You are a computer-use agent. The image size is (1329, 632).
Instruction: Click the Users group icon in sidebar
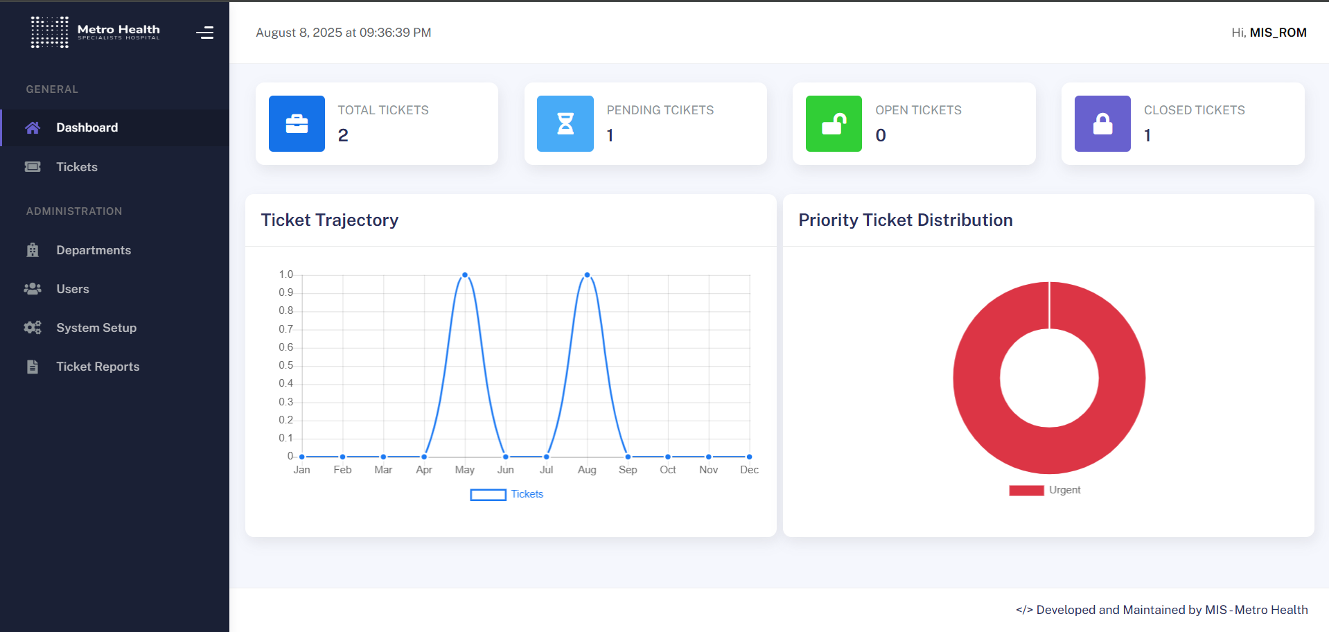coord(33,289)
